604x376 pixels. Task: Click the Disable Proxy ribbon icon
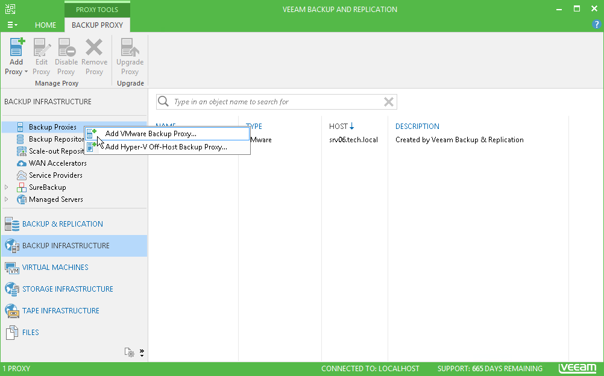click(66, 48)
